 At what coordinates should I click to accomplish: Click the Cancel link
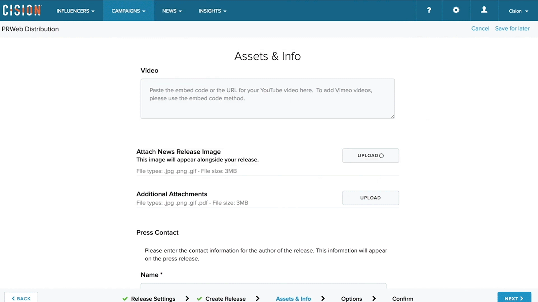coord(480,29)
